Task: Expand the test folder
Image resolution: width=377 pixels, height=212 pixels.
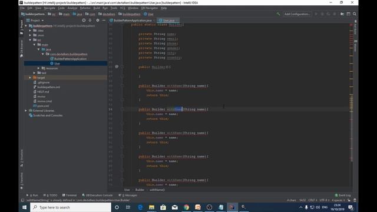Action: pyautogui.click(x=34, y=73)
